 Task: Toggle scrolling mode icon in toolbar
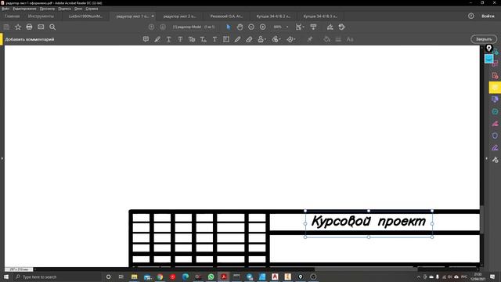(313, 27)
